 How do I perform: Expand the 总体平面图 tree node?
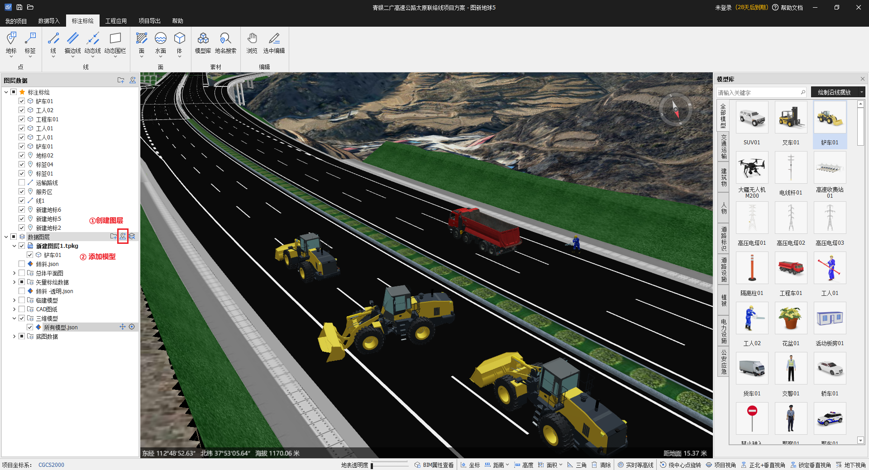click(14, 273)
